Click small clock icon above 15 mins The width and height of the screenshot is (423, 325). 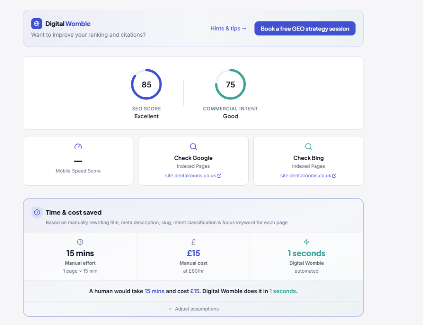(x=80, y=242)
